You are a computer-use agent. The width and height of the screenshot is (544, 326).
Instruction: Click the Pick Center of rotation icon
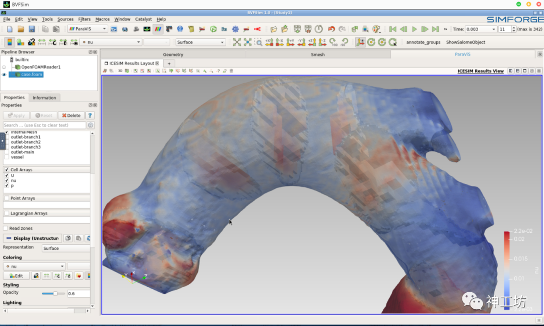393,42
